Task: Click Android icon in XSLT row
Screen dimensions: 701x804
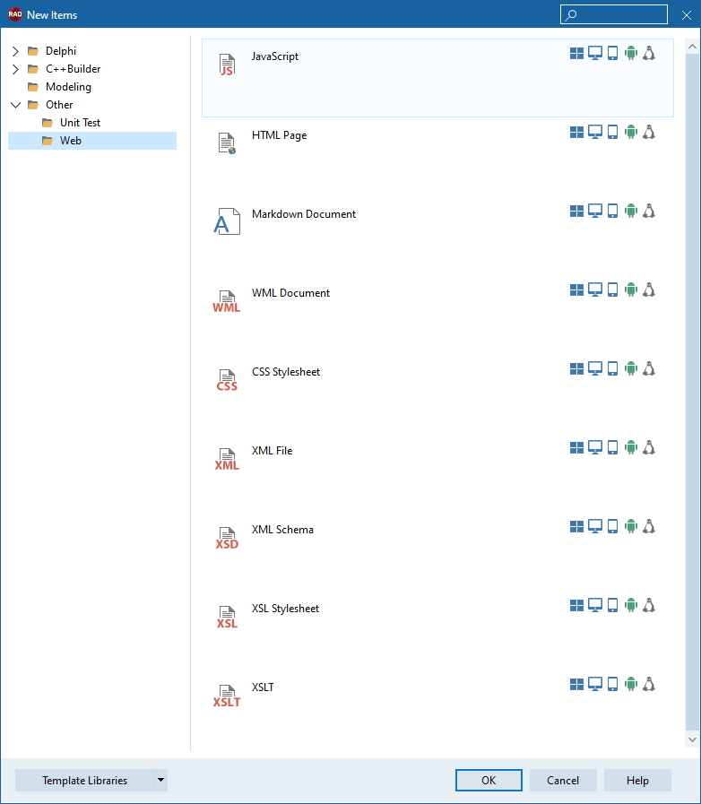Action: pos(631,685)
